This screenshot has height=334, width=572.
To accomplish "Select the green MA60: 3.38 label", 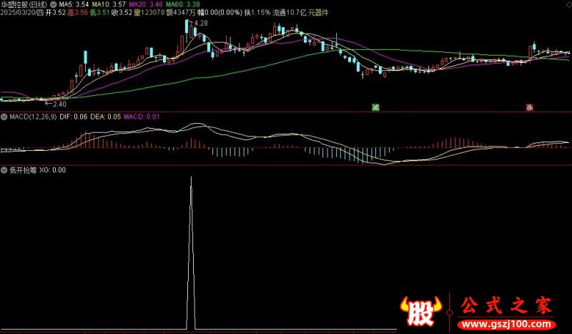I will (x=183, y=4).
